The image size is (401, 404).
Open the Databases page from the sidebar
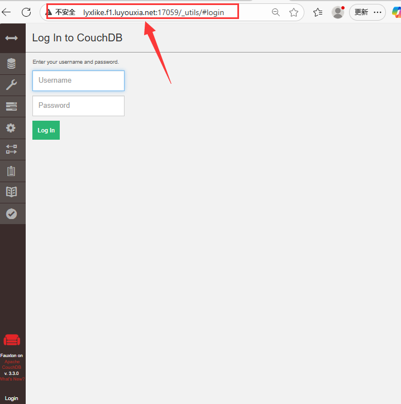click(x=11, y=64)
